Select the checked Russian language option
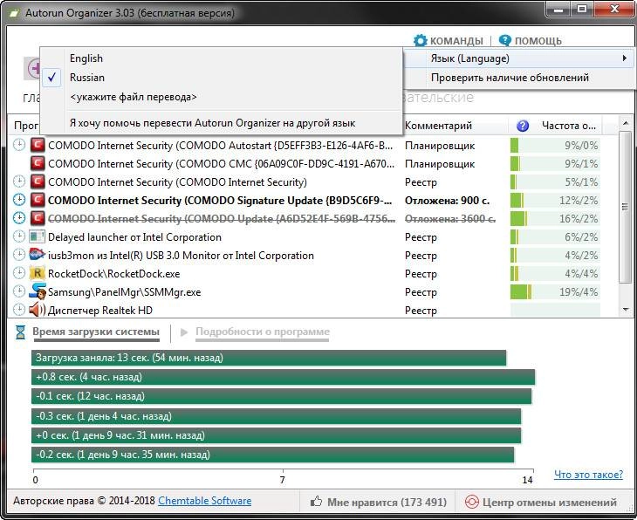The image size is (637, 520). coord(221,77)
